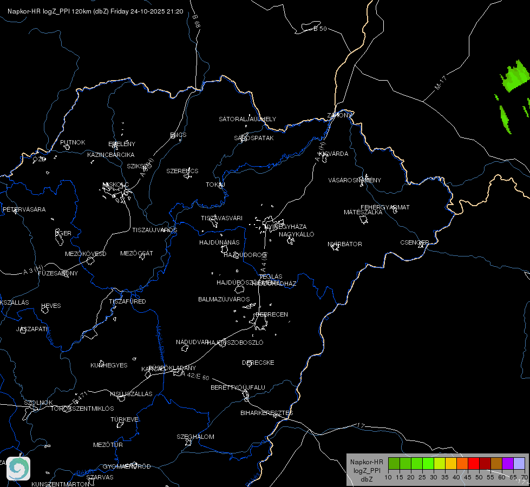Image resolution: width=530 pixels, height=487 pixels.
Task: Click the DEBRECEN city label
Action: click(x=272, y=314)
